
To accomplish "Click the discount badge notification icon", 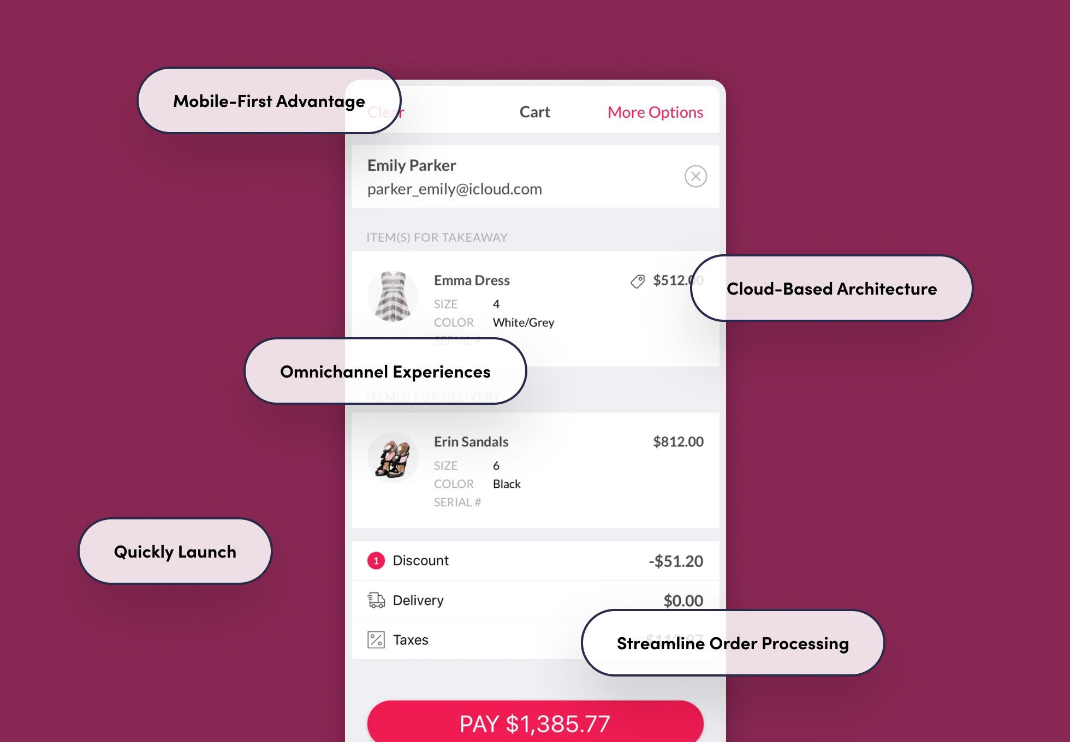I will pyautogui.click(x=375, y=559).
